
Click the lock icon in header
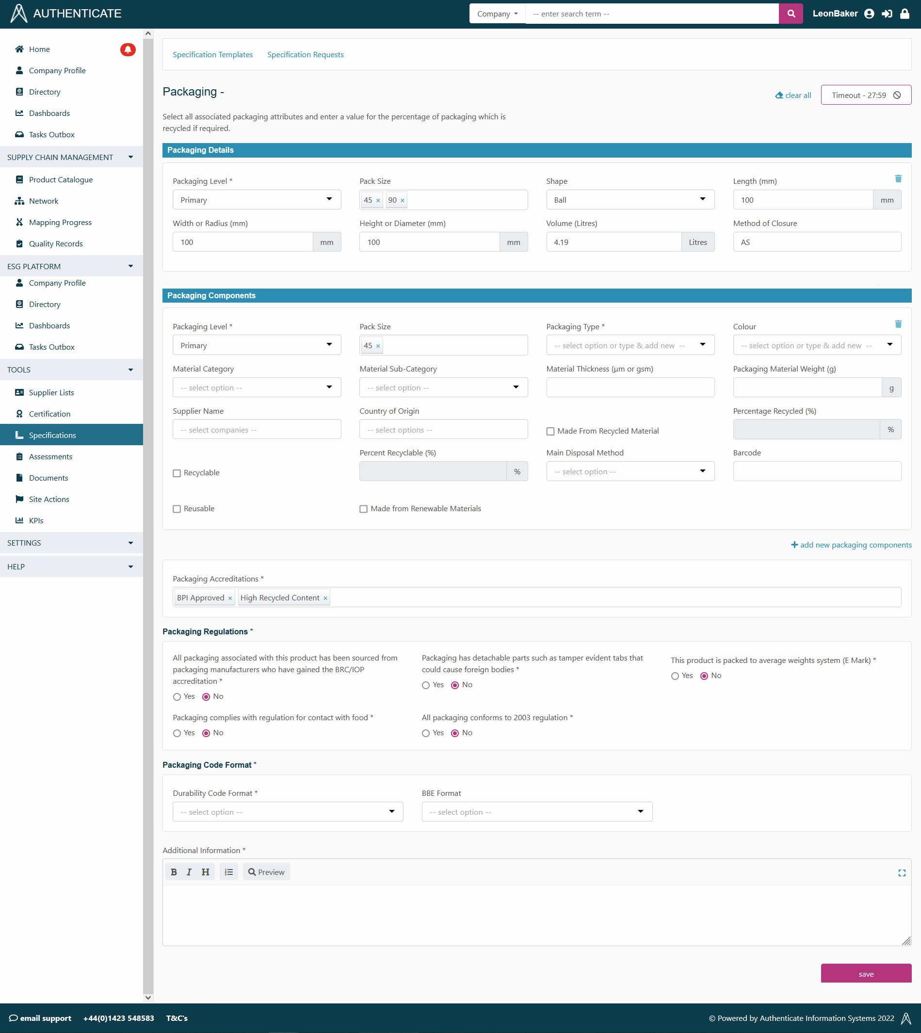coord(905,14)
